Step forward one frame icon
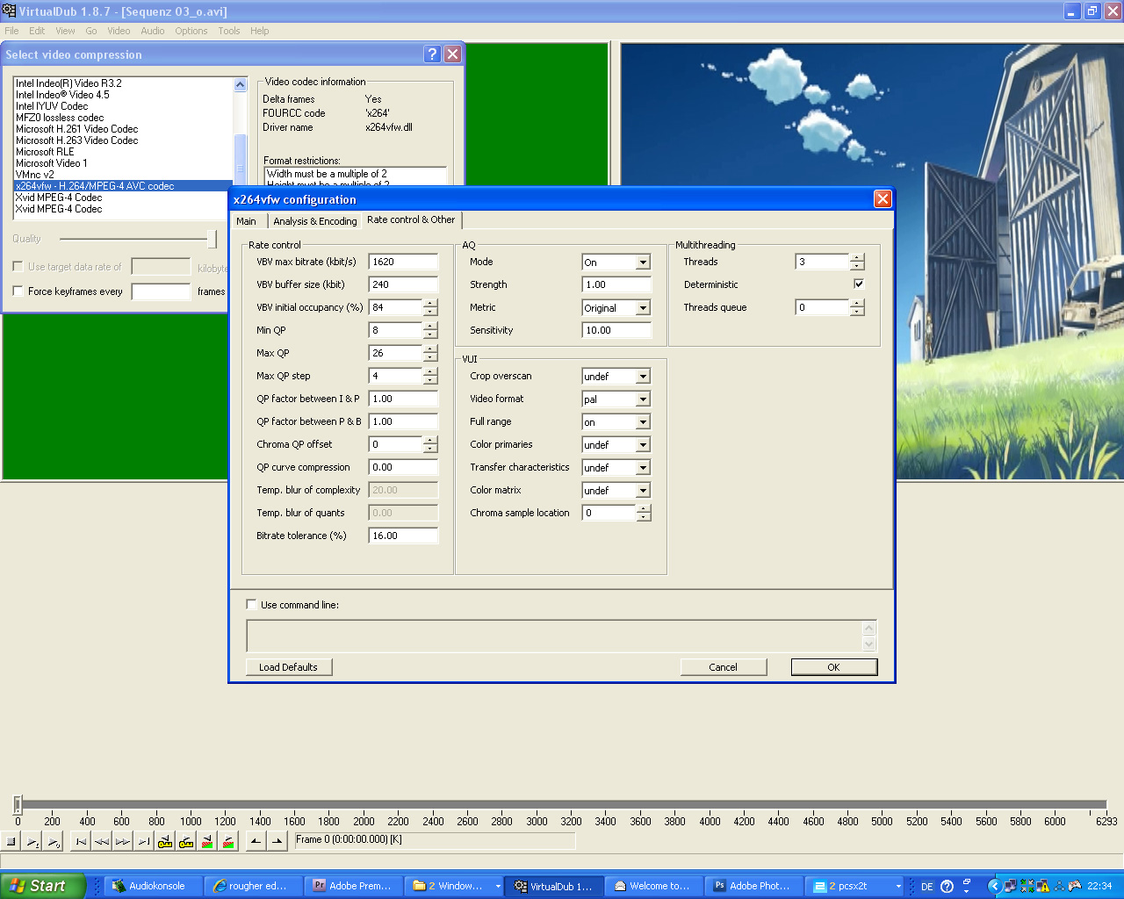This screenshot has width=1124, height=899. tap(123, 841)
